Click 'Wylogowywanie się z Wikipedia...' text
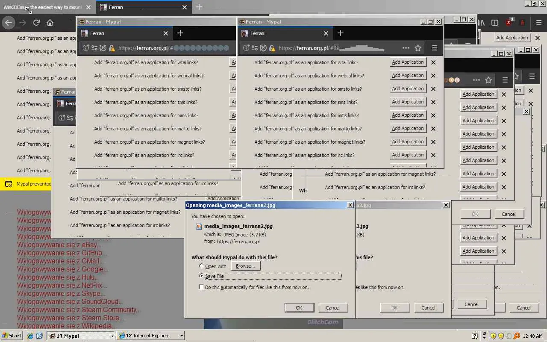The image size is (547, 342). (x=67, y=326)
